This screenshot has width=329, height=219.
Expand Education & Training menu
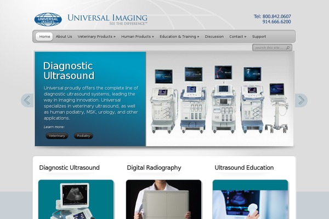[179, 37]
